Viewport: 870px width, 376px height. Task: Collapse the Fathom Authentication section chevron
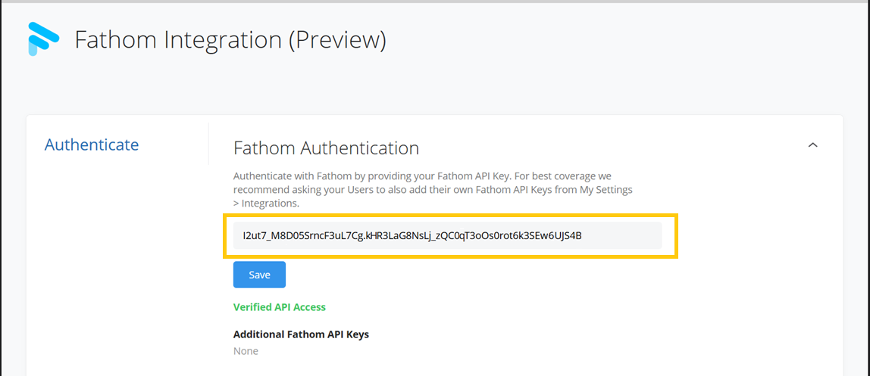point(812,145)
